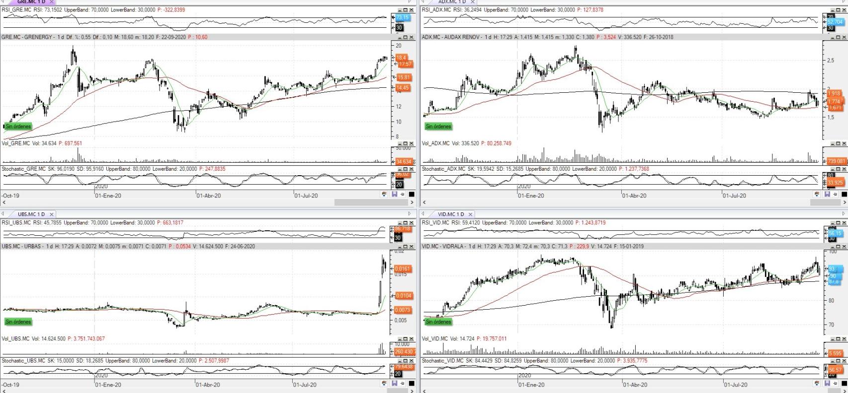The image size is (848, 393).
Task: Open the indicators layers icon on GRE.MC chart
Action: 384,194
